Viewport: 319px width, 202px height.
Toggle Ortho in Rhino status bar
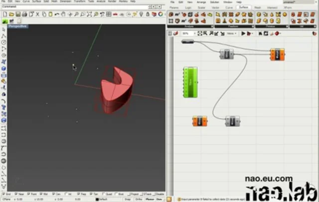(139, 200)
